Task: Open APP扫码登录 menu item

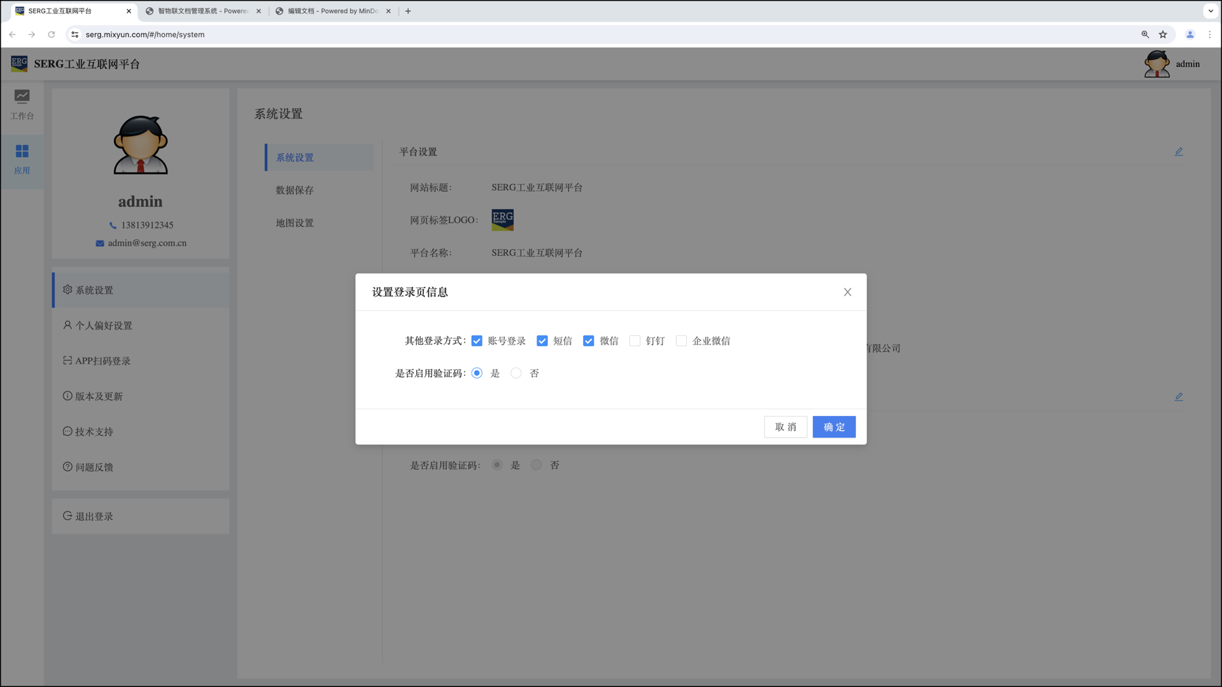Action: [x=102, y=361]
